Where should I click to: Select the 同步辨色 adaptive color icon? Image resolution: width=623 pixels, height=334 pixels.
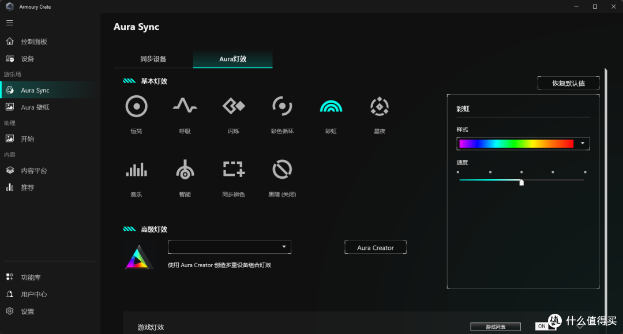click(x=234, y=169)
